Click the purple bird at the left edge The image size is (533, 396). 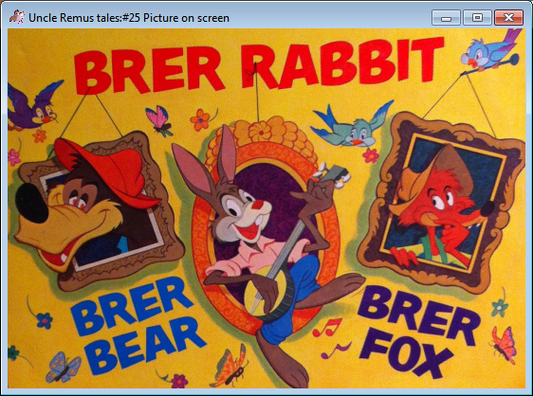coord(31,106)
